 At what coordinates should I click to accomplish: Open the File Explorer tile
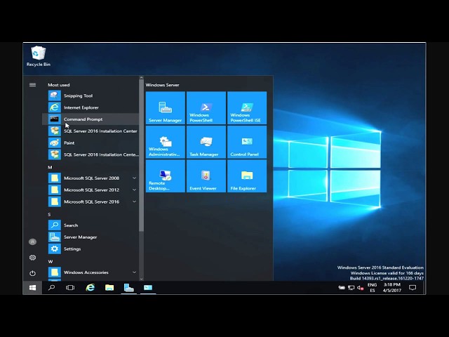tap(247, 176)
